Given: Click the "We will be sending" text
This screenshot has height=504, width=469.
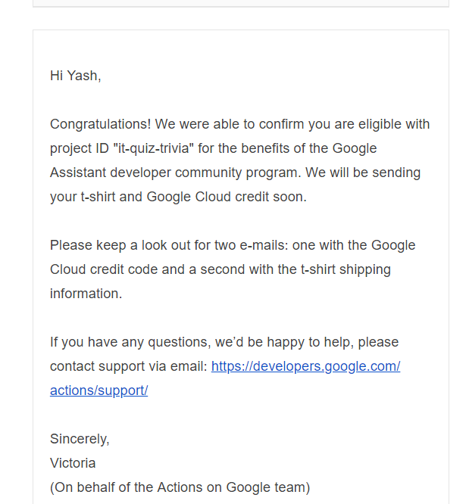Looking at the screenshot, I should pyautogui.click(x=363, y=173).
